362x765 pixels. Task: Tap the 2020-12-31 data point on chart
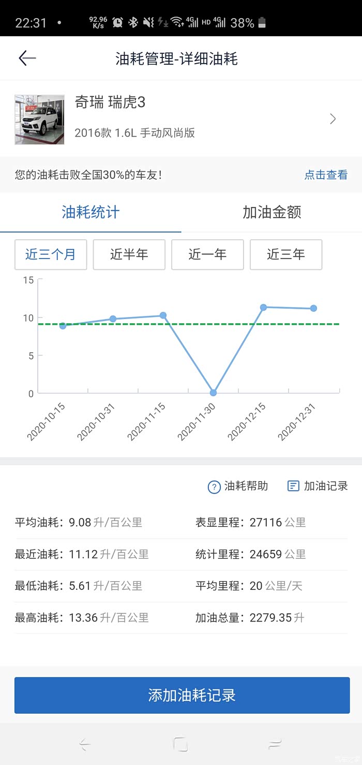(x=313, y=308)
